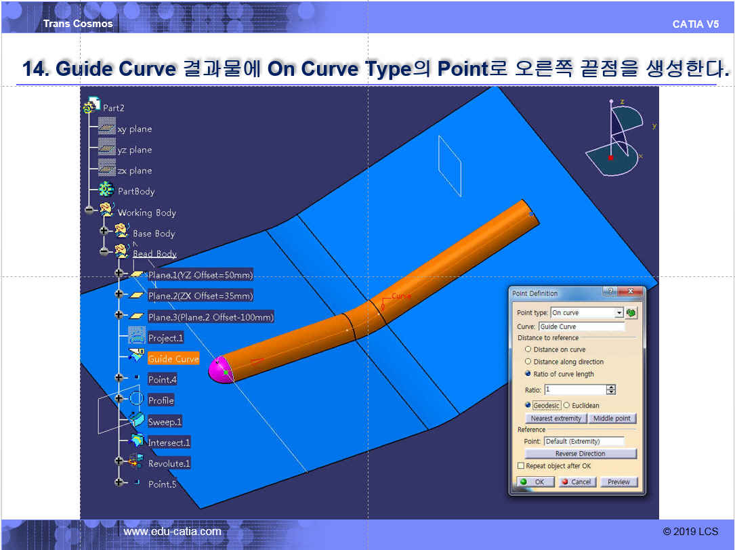Screen dimensions: 735x550
Task: Click the Sweep.1 surface icon
Action: point(136,421)
